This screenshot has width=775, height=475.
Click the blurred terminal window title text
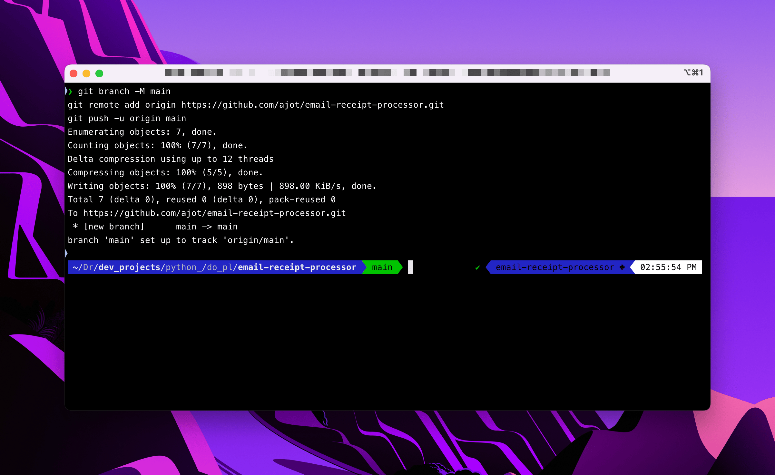[387, 73]
